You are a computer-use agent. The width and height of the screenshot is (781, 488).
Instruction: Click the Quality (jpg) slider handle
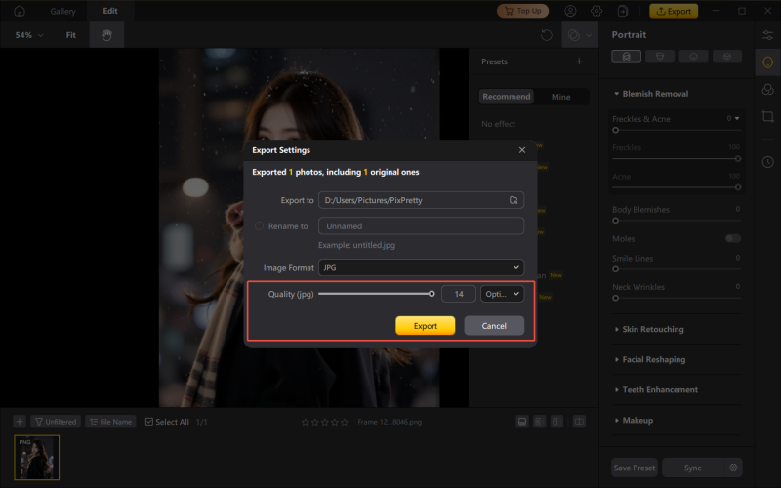[x=432, y=293]
